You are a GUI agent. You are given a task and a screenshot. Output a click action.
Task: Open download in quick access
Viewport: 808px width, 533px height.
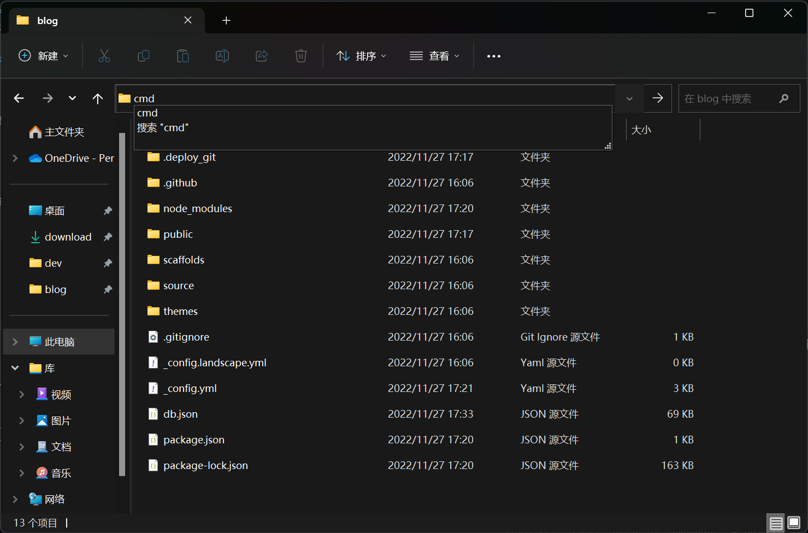click(68, 237)
